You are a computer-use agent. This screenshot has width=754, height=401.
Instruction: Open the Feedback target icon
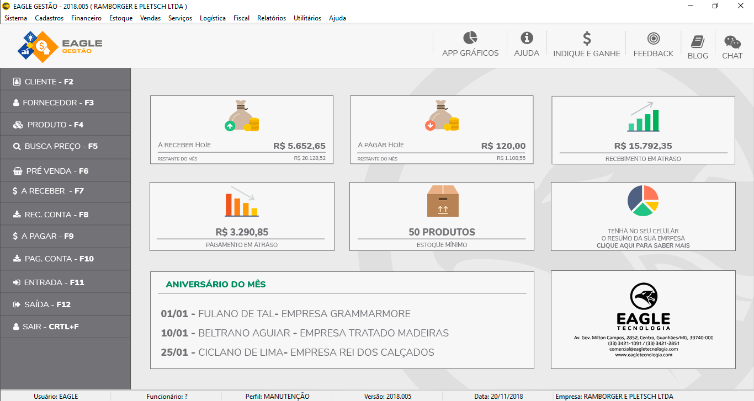[x=654, y=38]
